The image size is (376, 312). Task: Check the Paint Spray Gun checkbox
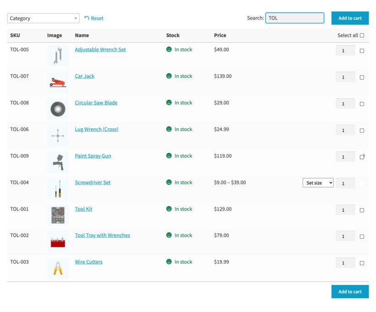click(362, 157)
